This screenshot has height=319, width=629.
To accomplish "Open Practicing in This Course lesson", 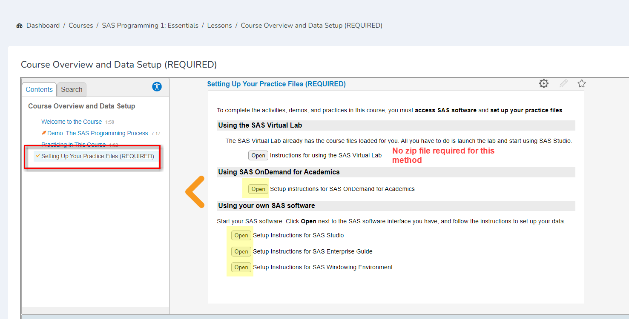I will 73,145.
